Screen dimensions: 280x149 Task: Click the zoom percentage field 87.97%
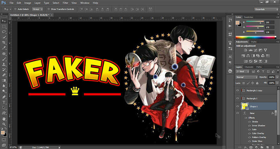13,147
